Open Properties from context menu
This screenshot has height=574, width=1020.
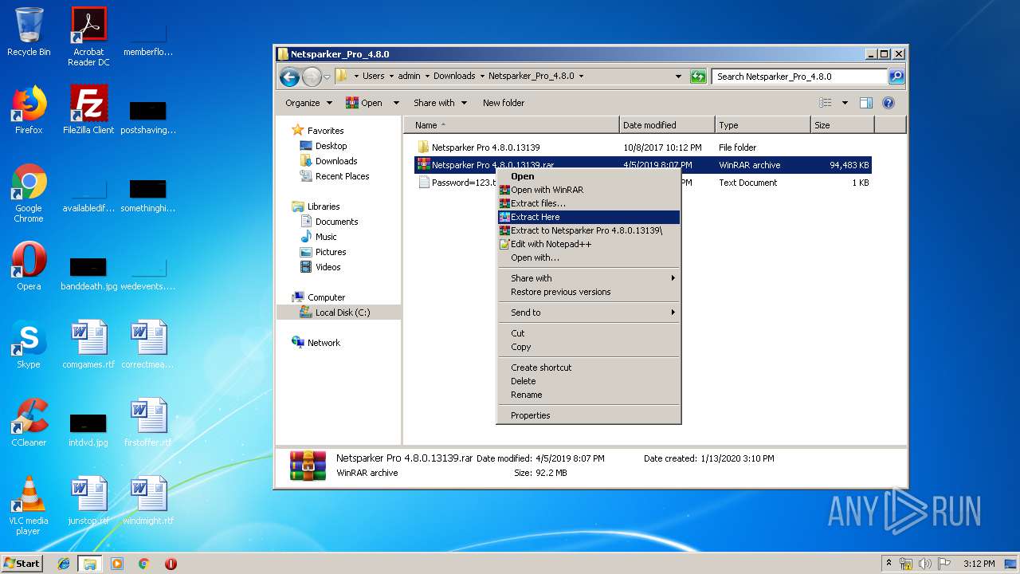[x=588, y=415]
